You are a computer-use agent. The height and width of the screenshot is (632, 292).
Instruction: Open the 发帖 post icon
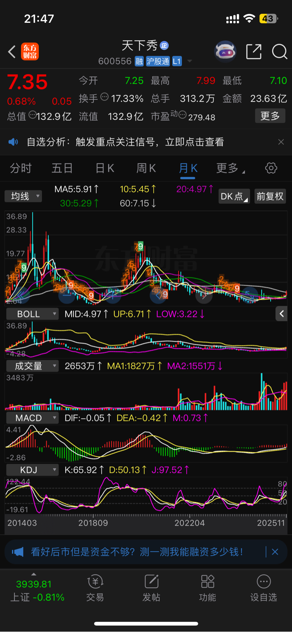[151, 588]
